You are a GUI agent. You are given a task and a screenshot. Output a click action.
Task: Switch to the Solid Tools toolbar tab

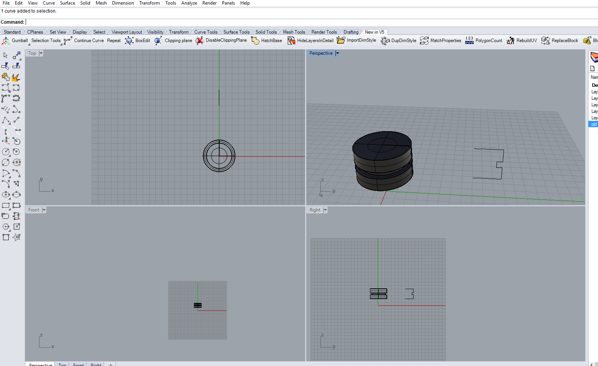tap(266, 32)
